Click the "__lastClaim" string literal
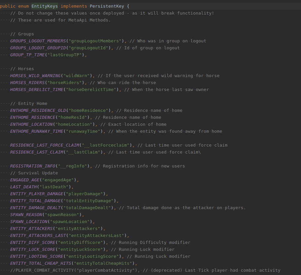This screenshot has height=275, width=301. click(x=83, y=152)
